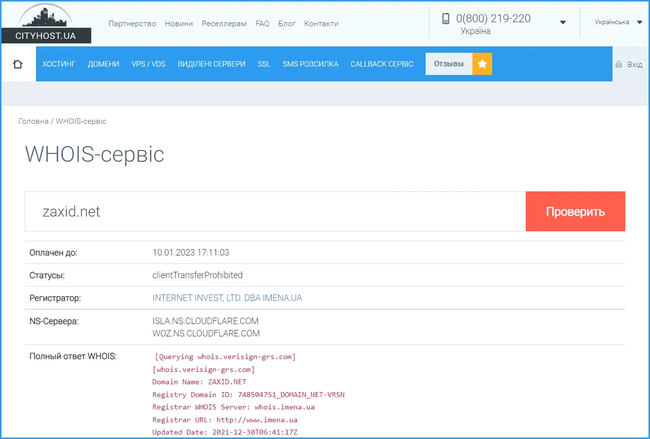650x439 pixels.
Task: Open the FAQ link
Action: (262, 24)
